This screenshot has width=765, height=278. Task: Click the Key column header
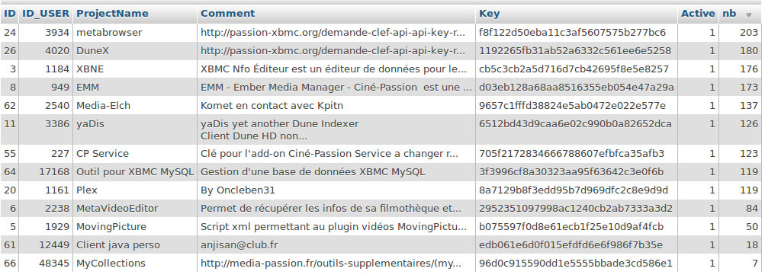pyautogui.click(x=490, y=14)
